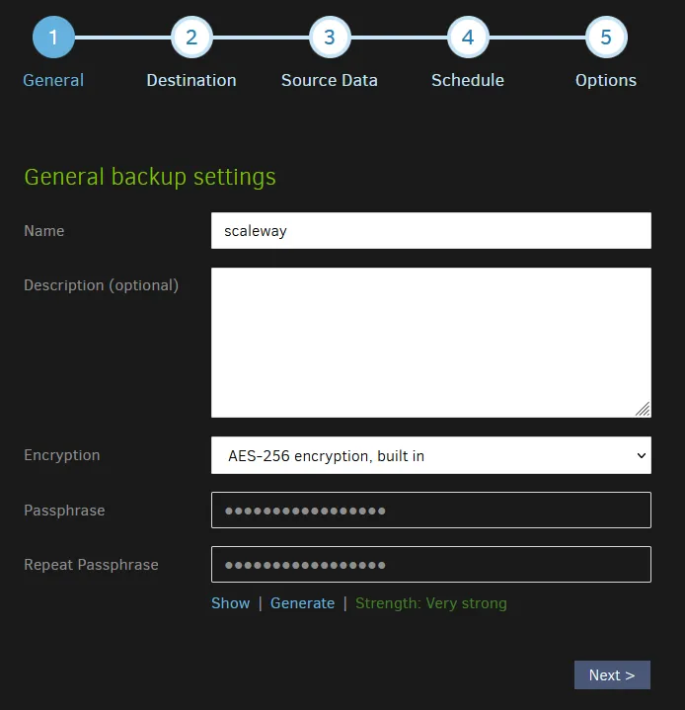Click the General step label
The image size is (685, 710).
point(53,81)
